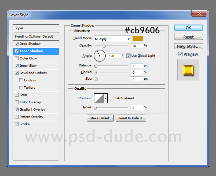Toggle the Bevel and Emboss checkbox

pos(17,73)
